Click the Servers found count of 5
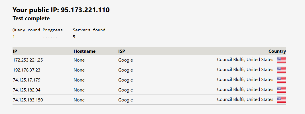The height and width of the screenshot is (114, 305). coord(74,37)
